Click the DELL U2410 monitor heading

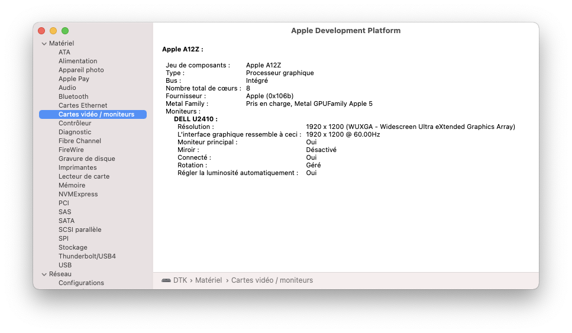[x=196, y=119]
